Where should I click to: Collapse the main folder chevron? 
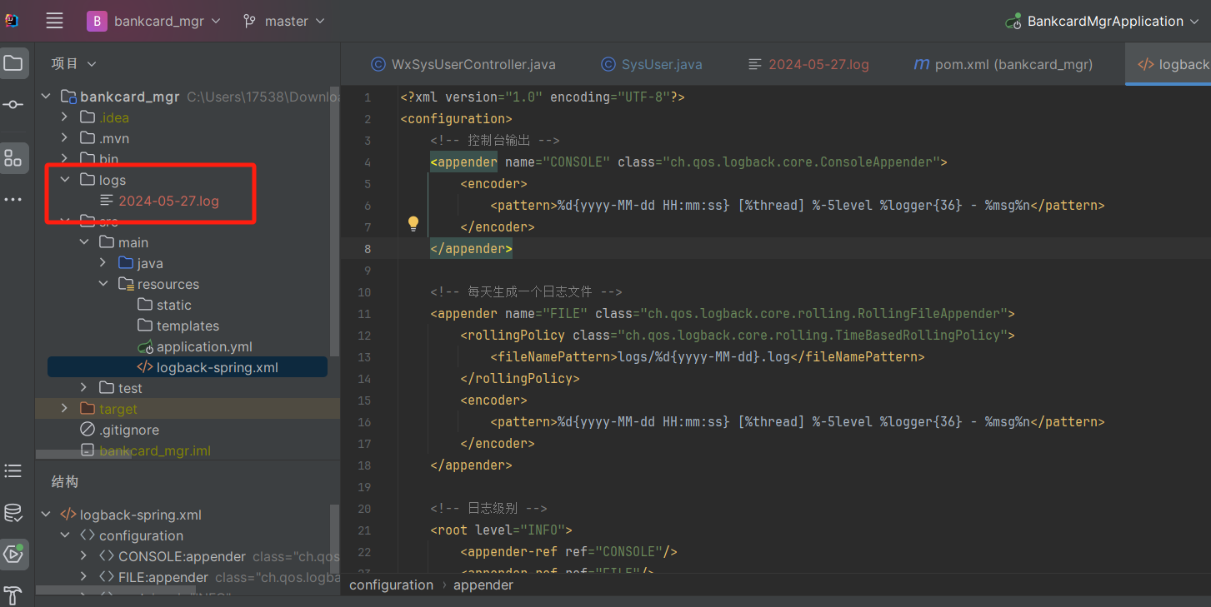click(84, 242)
